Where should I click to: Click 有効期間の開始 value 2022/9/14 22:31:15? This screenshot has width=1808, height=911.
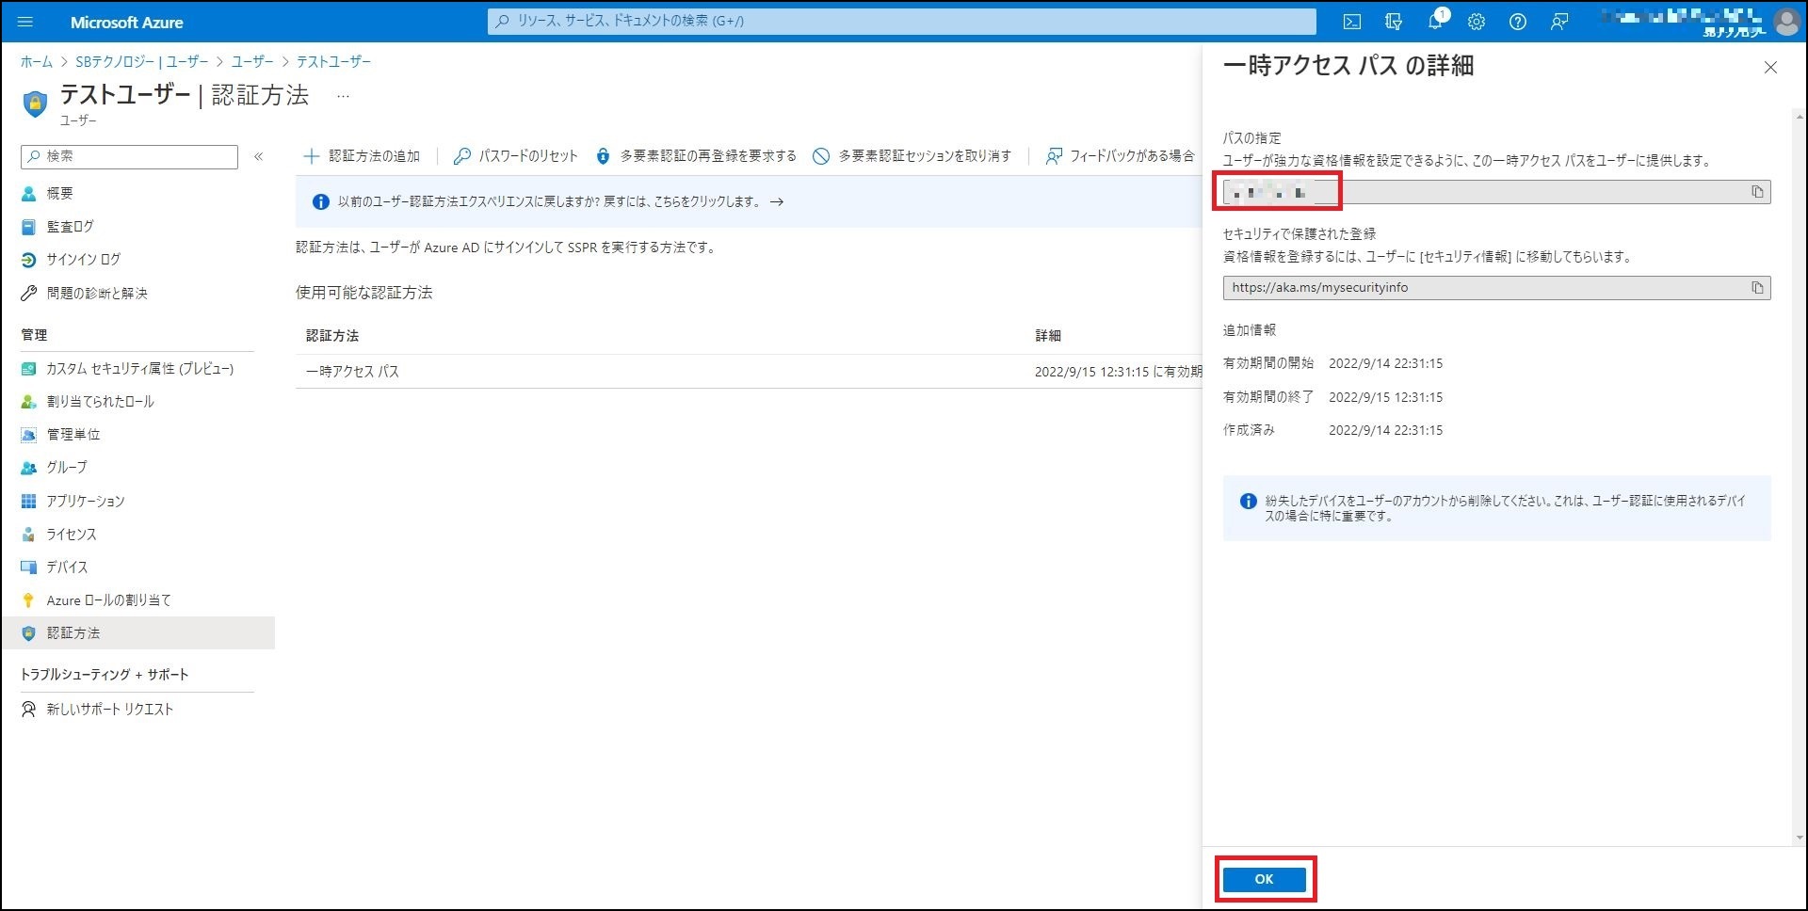(x=1385, y=363)
